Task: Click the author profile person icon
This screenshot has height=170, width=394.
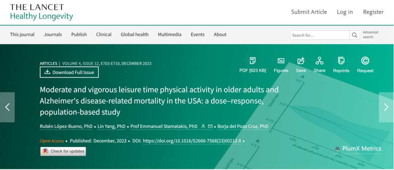Action: click(x=204, y=126)
